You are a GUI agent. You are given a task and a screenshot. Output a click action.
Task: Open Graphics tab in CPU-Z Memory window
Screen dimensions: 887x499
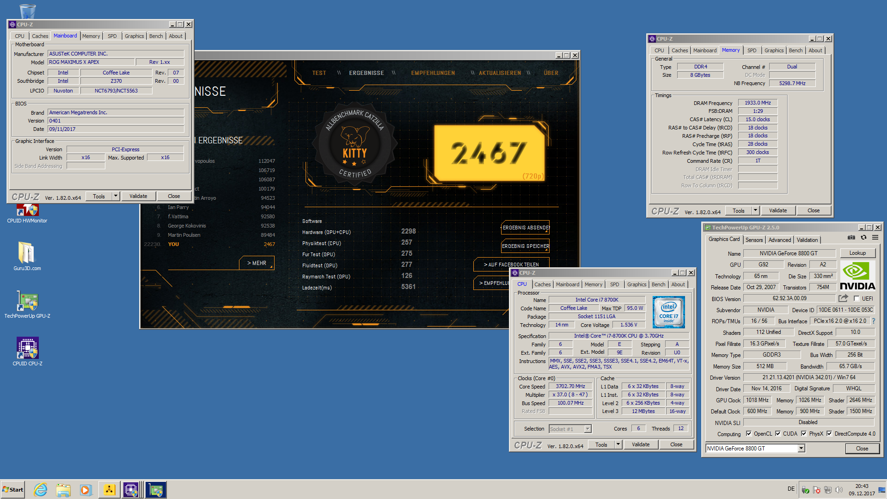tap(774, 50)
